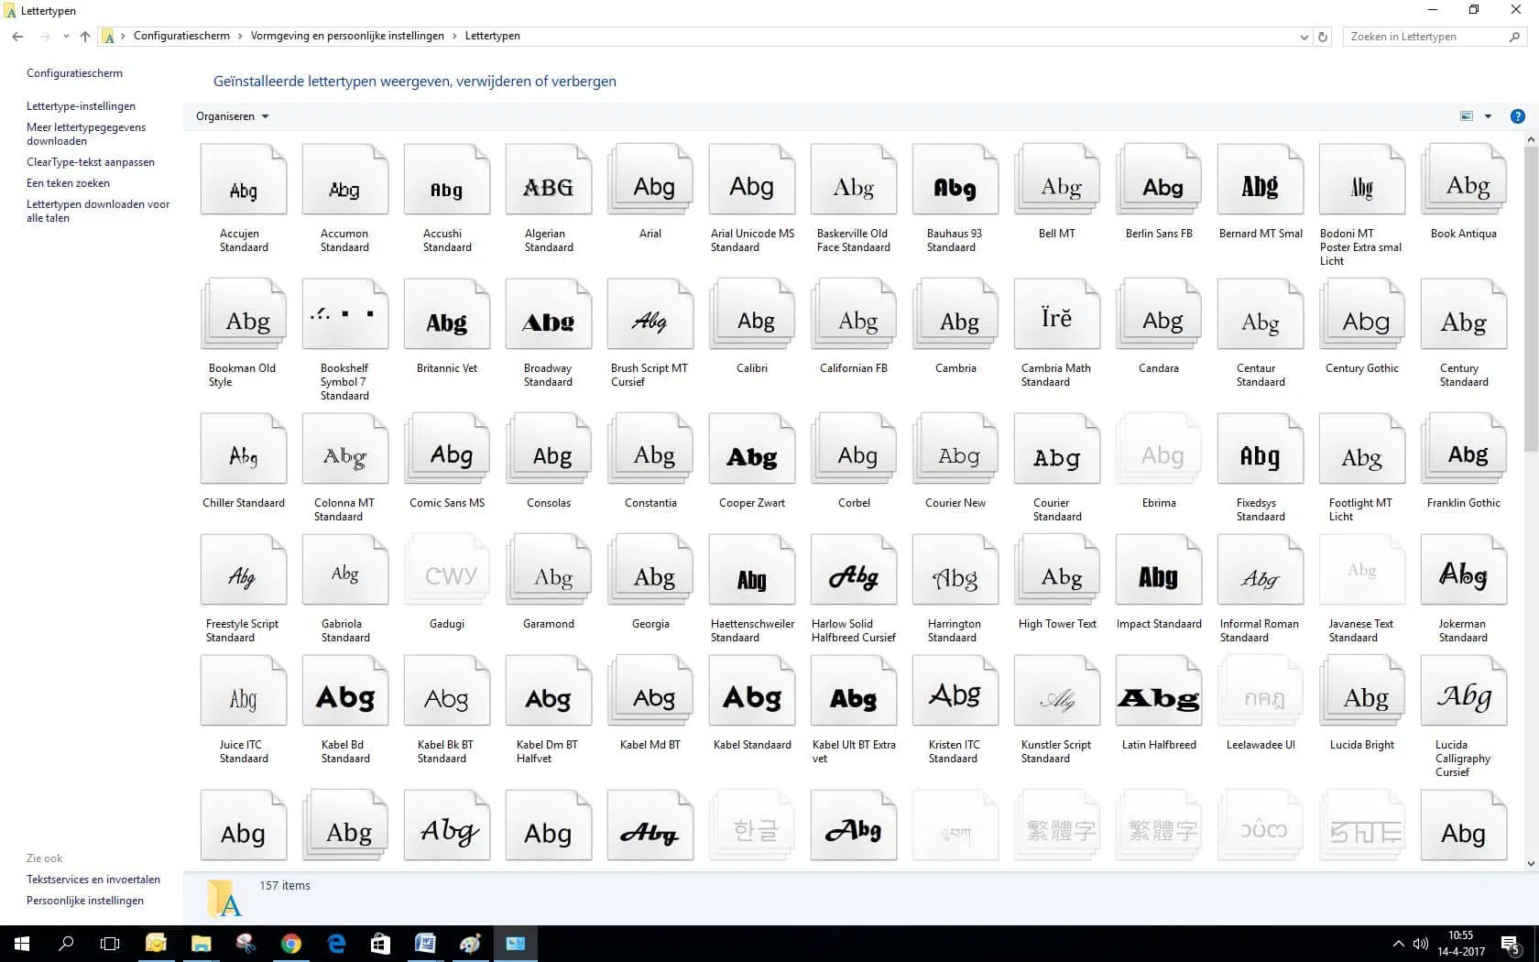Select the Kabel Bd Standaard font icon
Image resolution: width=1539 pixels, height=962 pixels.
pyautogui.click(x=345, y=691)
